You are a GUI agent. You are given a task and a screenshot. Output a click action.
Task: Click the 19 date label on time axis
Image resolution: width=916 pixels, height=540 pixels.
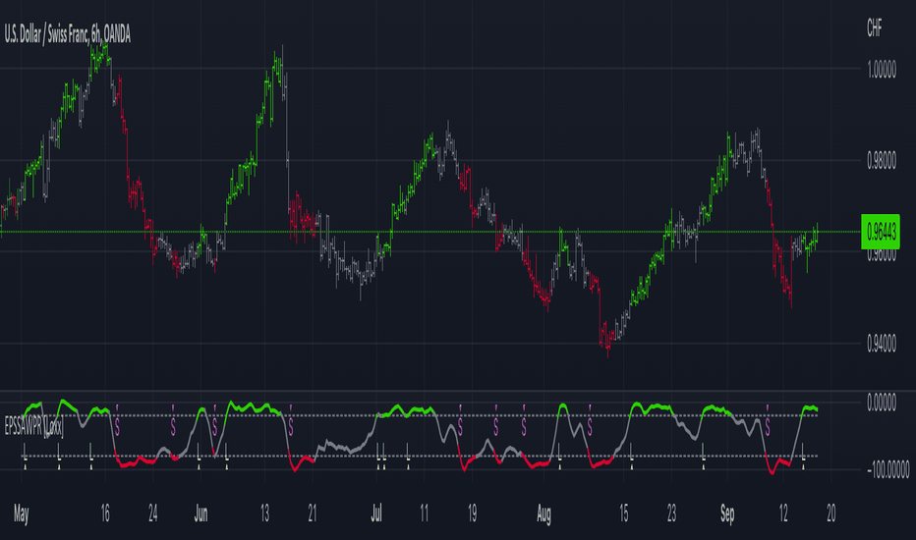click(x=472, y=513)
